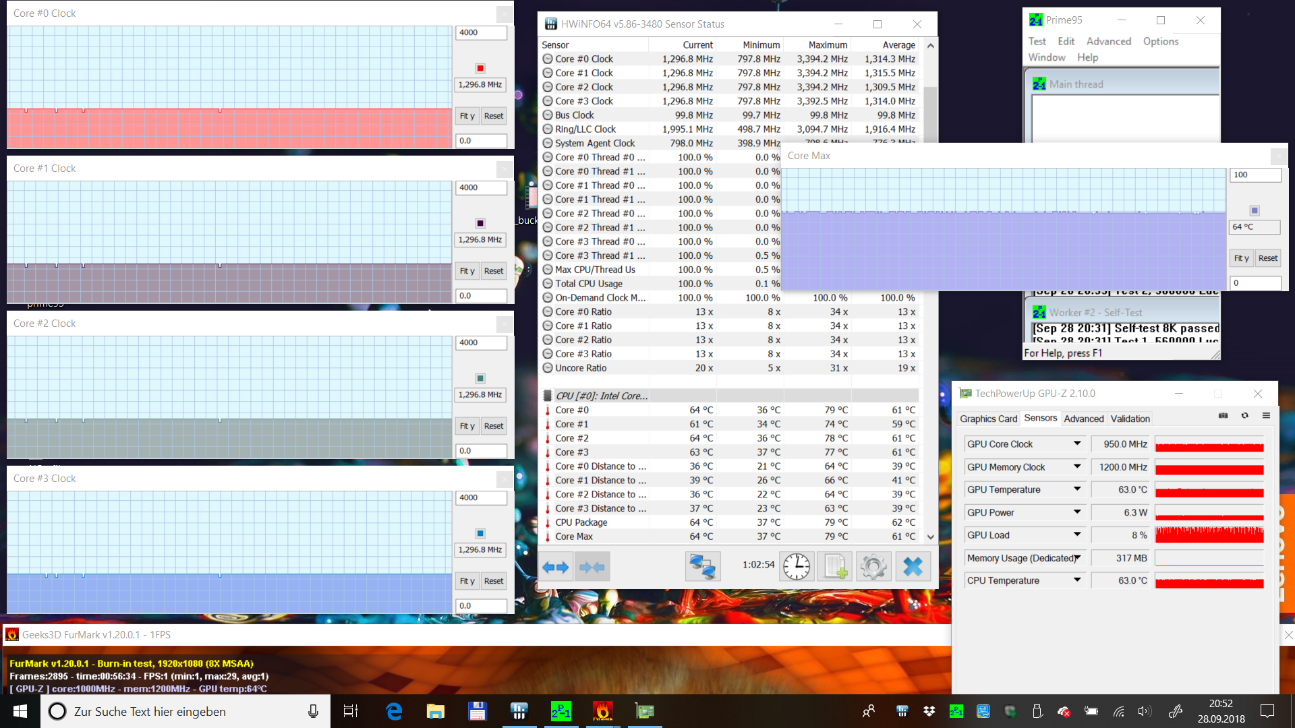Open HWiNFO sensor settings gear icon
Screen dimensions: 1295x728
[873, 567]
